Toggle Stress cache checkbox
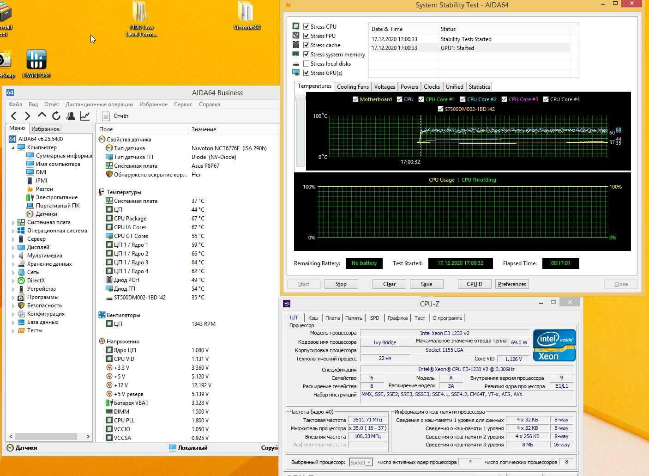Viewport: 649px width, 476px height. (306, 45)
